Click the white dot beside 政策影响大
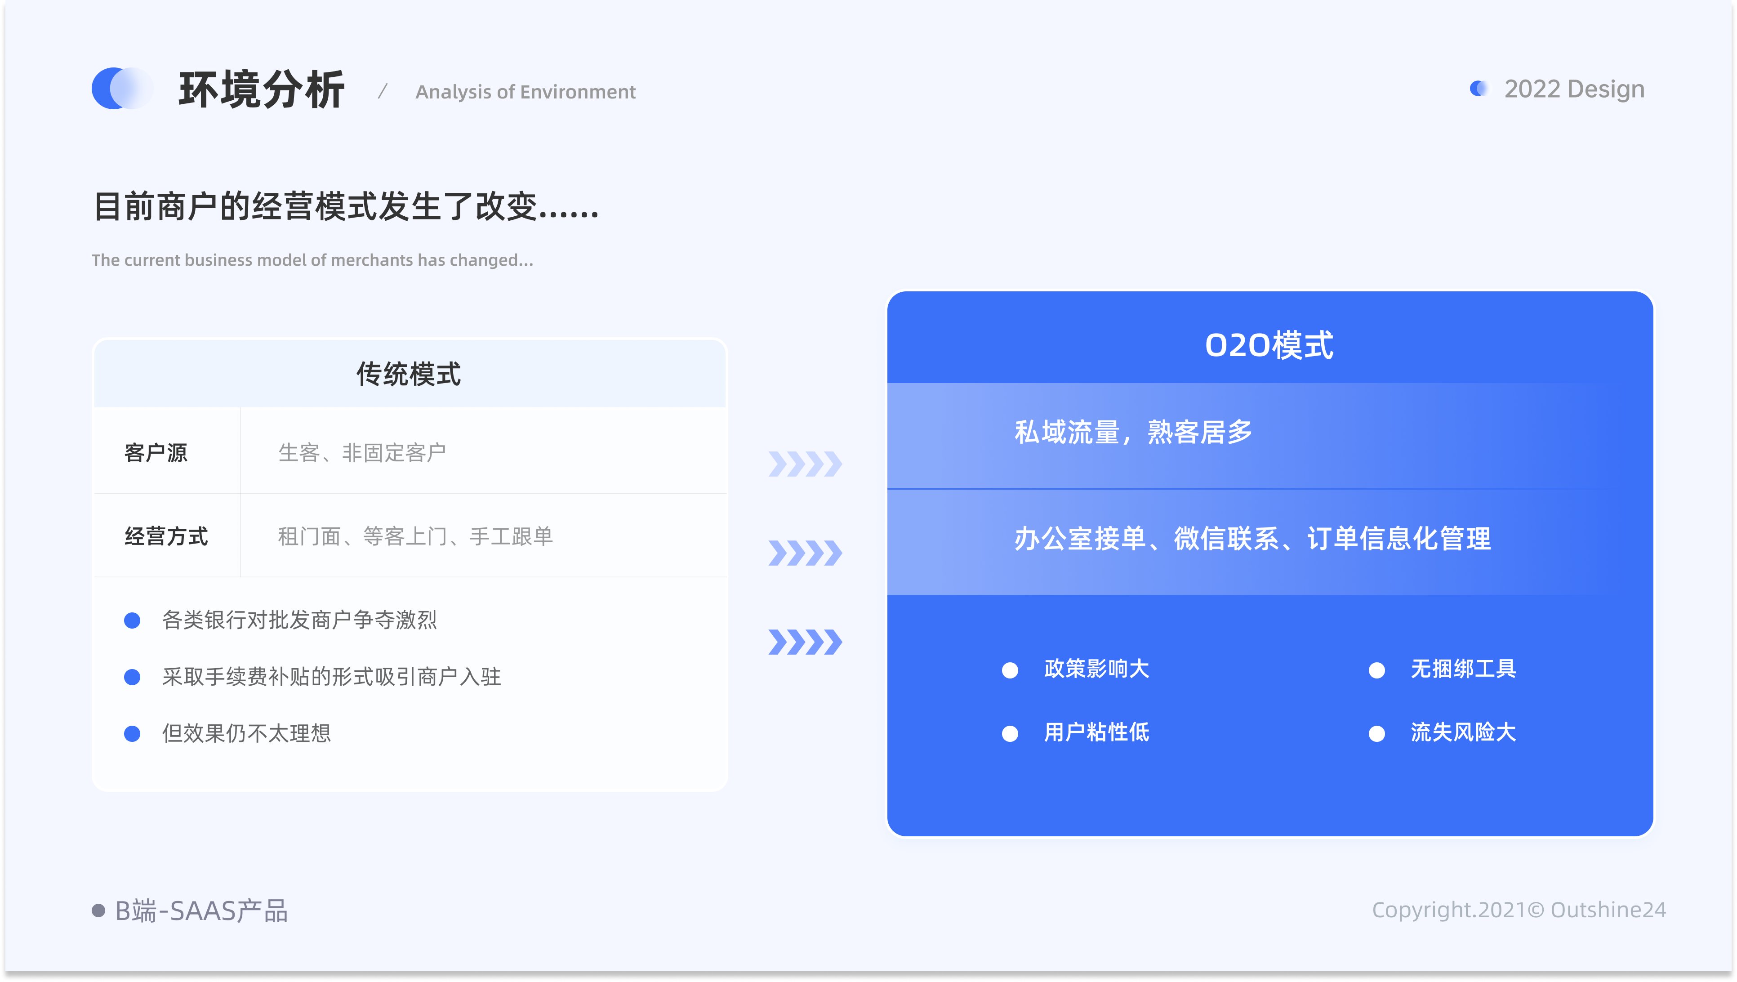Screen dimensions: 1737x982 point(1010,670)
